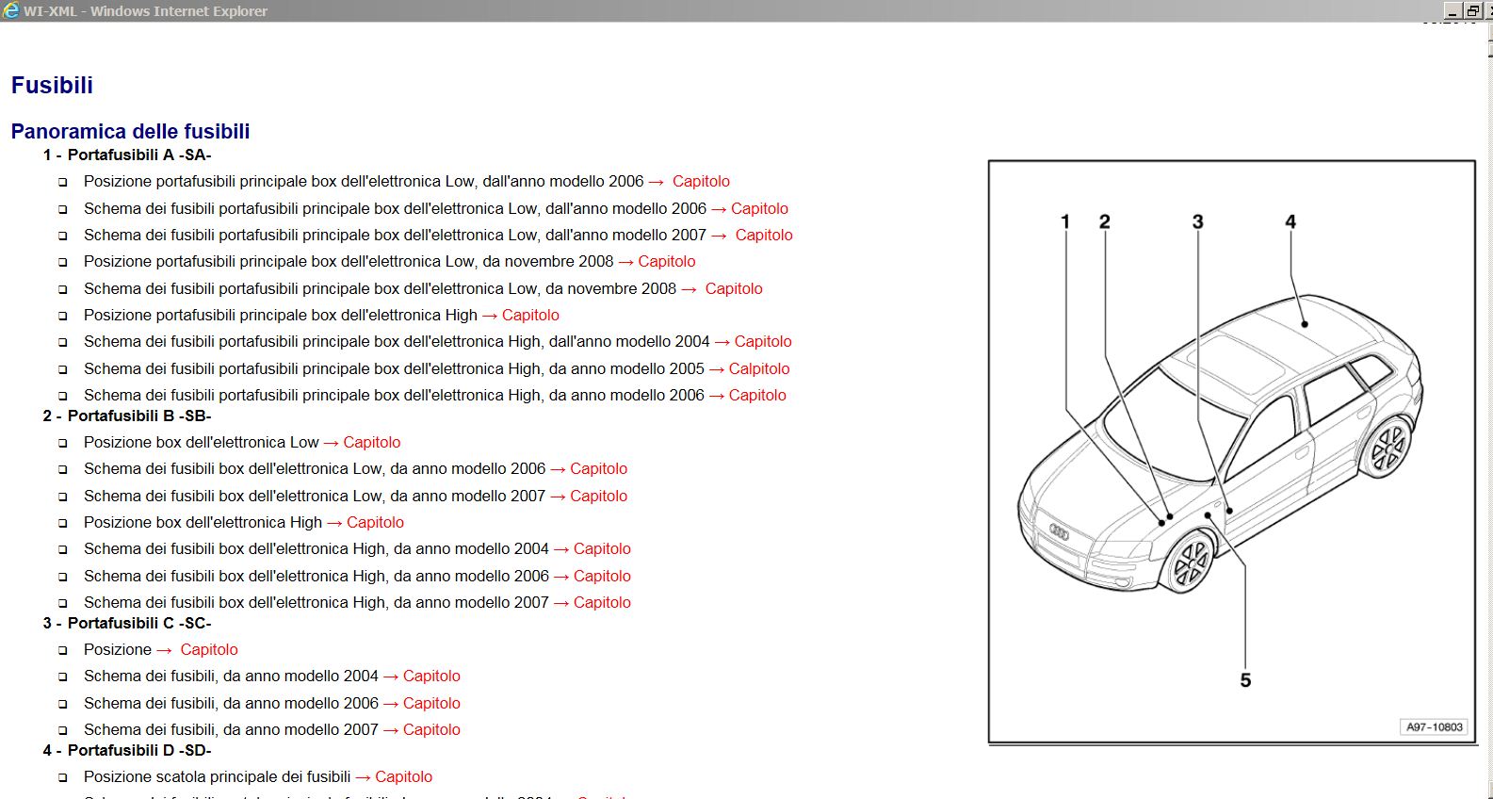Open Capitolo link for Posizione portafusibili principale box High
Viewport: 1493px width, 799px height.
point(530,315)
